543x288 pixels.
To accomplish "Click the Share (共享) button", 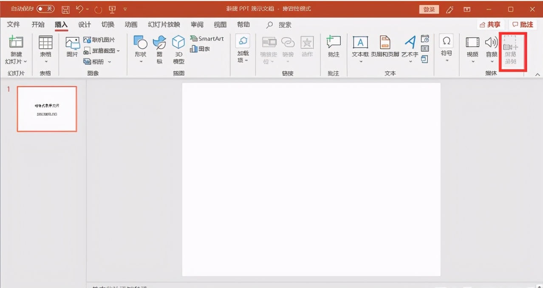I will (x=490, y=25).
